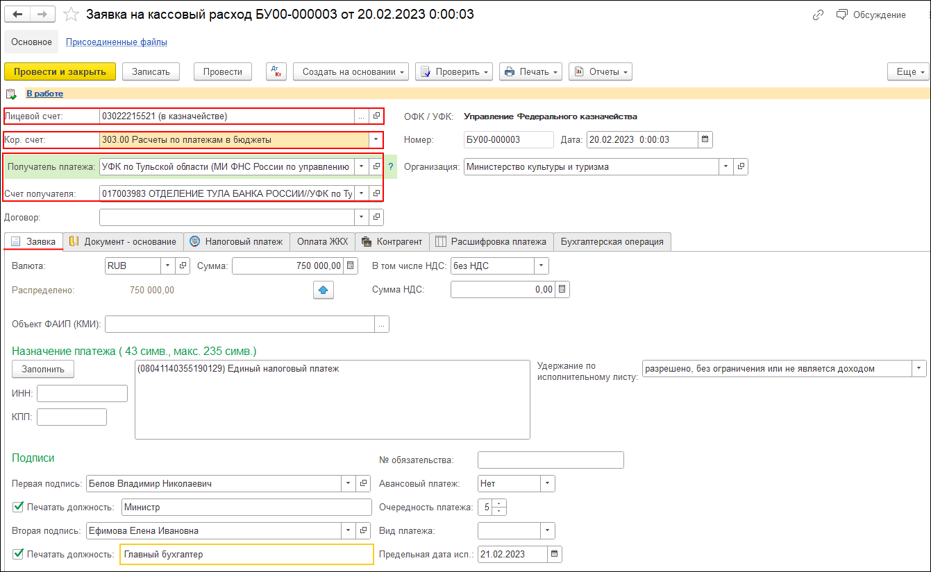
Task: Open the Еще menu
Action: pyautogui.click(x=908, y=71)
